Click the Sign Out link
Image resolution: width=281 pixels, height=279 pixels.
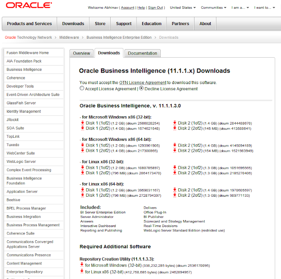[x=155, y=7]
